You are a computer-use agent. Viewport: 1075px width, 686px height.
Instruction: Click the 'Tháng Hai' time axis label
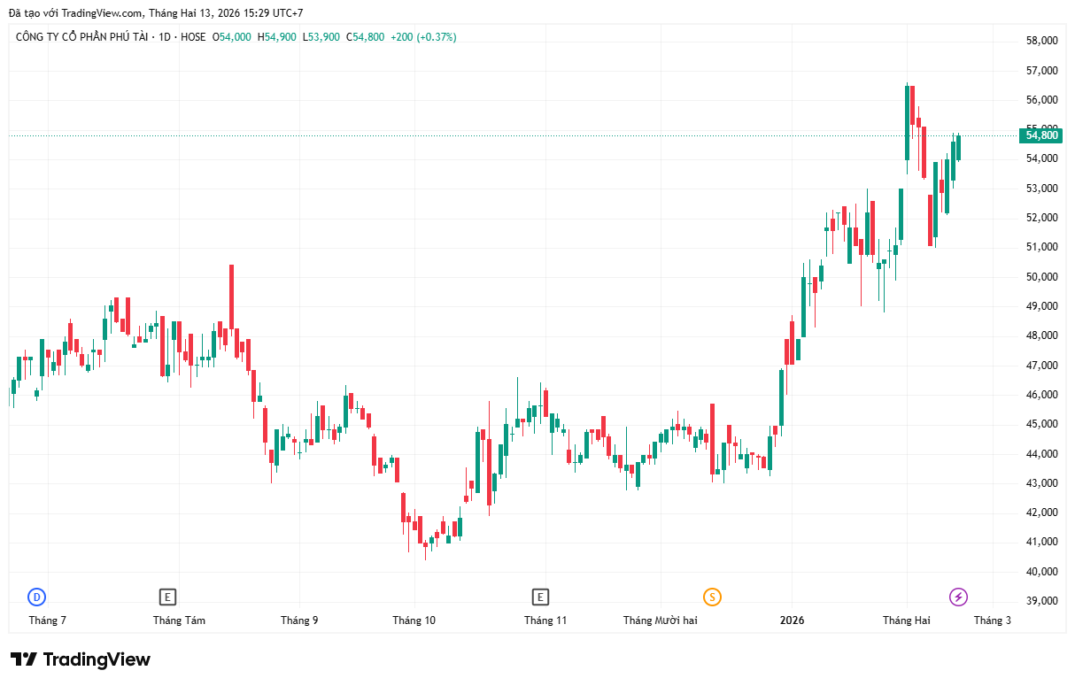point(907,620)
